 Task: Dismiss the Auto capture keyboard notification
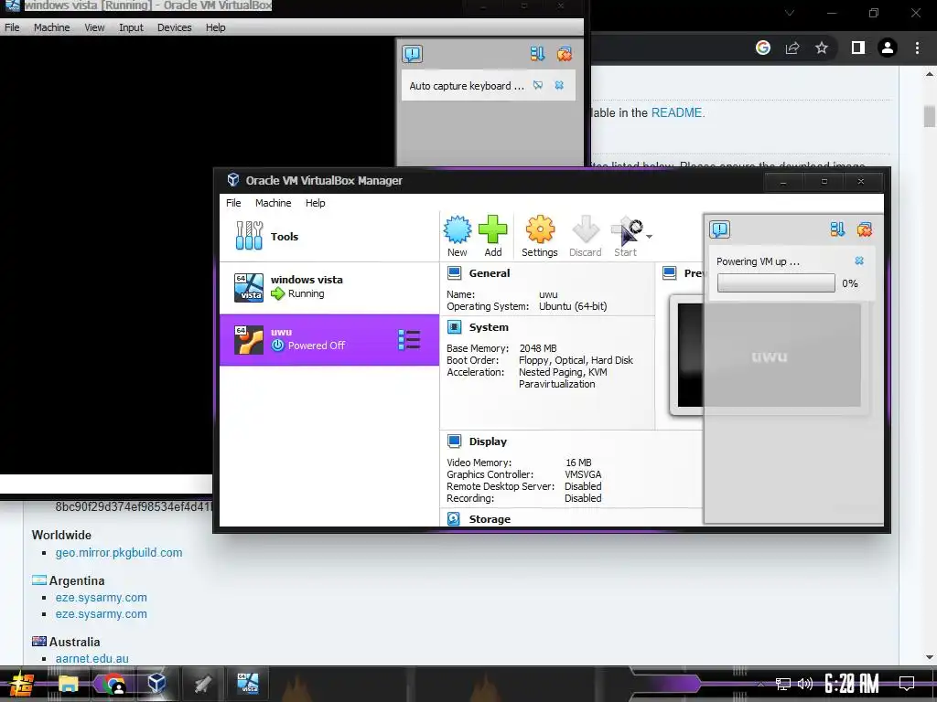click(x=559, y=85)
